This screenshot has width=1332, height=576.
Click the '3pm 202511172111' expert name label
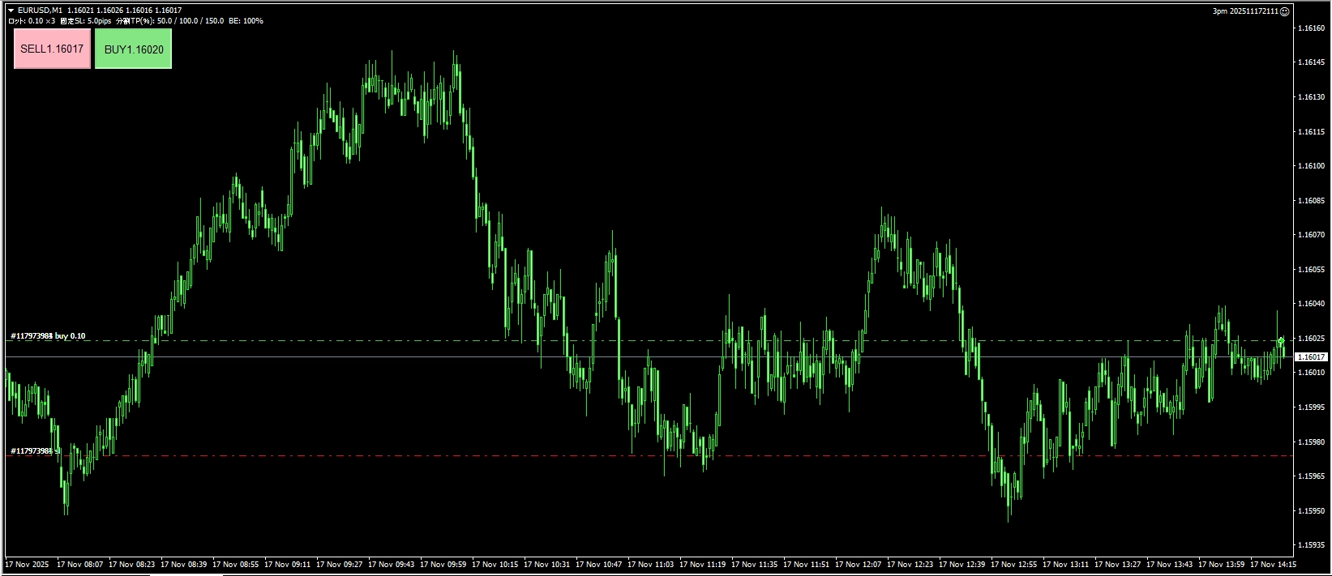1245,11
